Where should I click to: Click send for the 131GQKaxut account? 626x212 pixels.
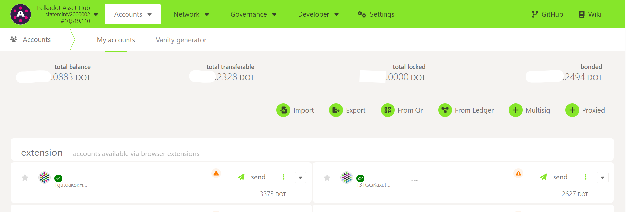pyautogui.click(x=554, y=177)
